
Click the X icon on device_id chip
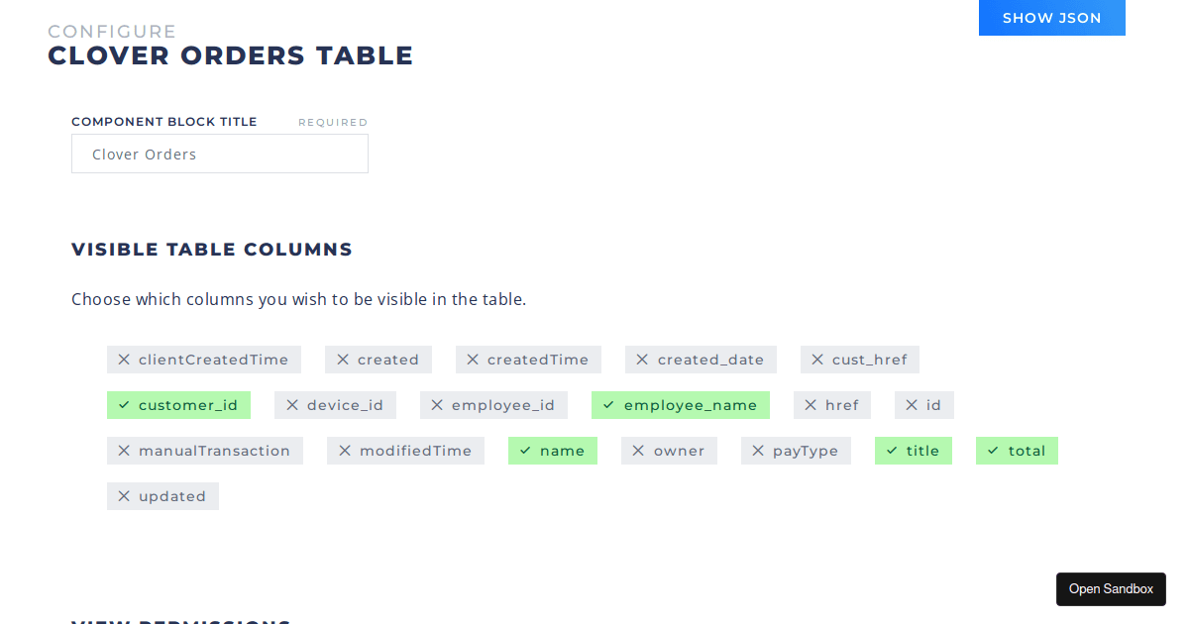tap(291, 405)
